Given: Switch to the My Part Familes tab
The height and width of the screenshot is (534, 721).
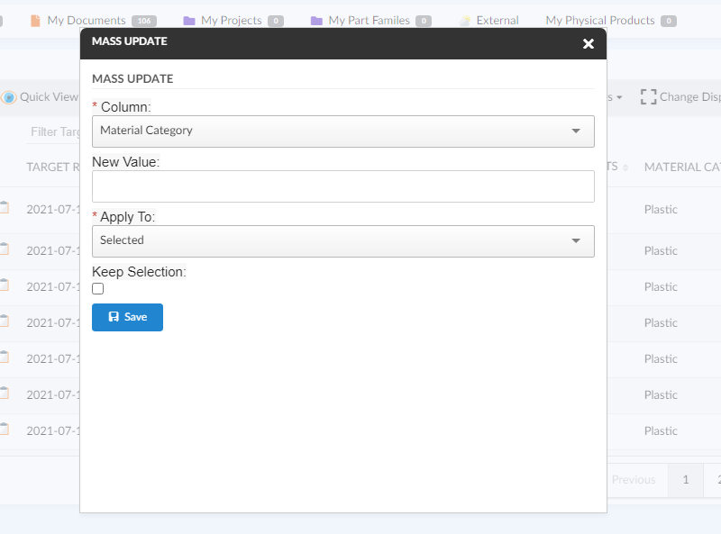Looking at the screenshot, I should pos(369,21).
